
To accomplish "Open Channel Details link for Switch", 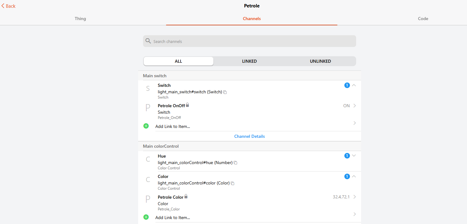I will pyautogui.click(x=249, y=136).
